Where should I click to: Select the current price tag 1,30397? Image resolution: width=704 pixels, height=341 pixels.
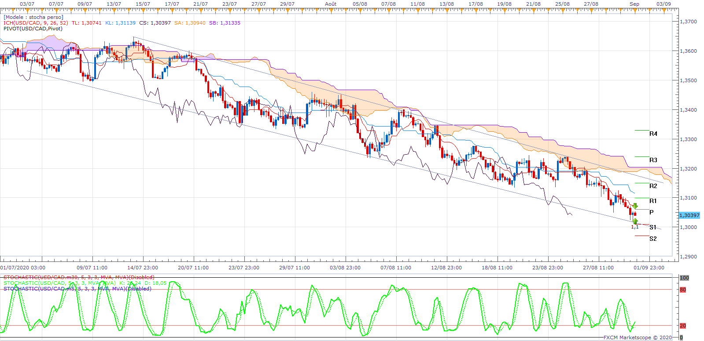[689, 215]
